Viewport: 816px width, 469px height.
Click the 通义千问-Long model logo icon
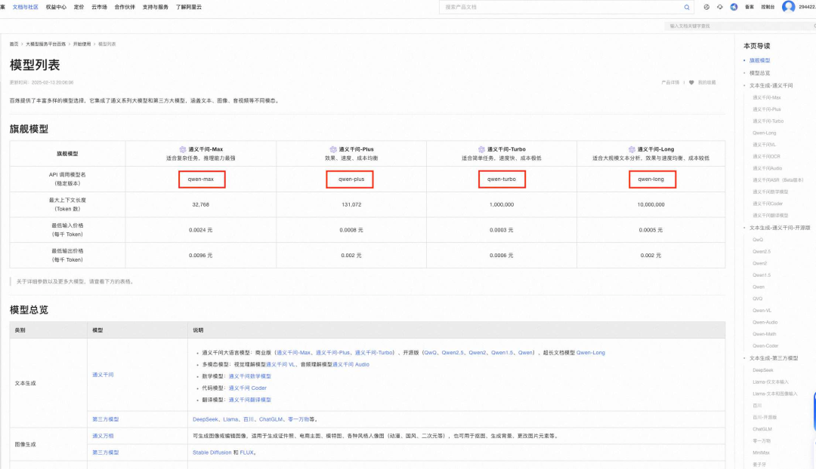(632, 149)
